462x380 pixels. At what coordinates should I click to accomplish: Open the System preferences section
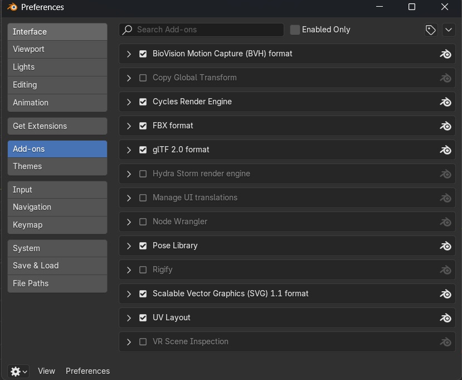pyautogui.click(x=57, y=248)
